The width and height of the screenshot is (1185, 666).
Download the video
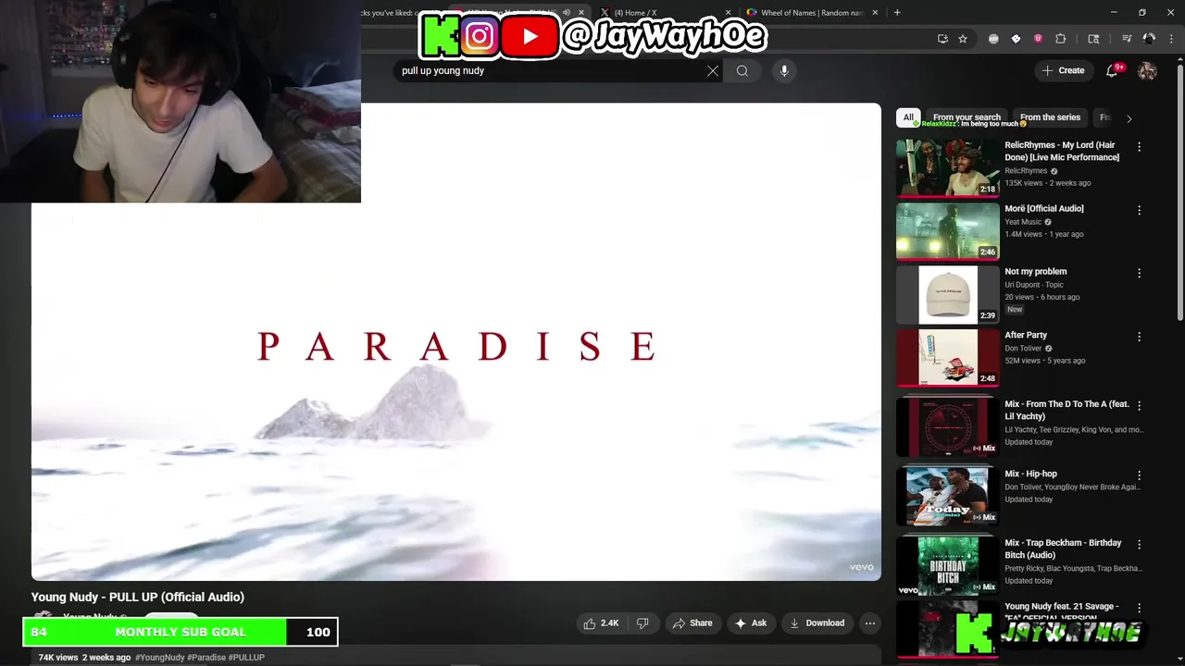[817, 623]
